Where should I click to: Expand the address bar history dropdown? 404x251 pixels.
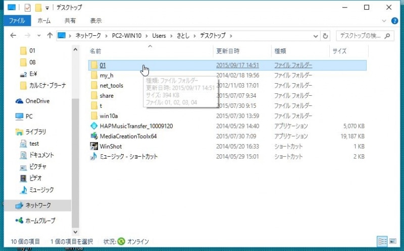(x=315, y=36)
